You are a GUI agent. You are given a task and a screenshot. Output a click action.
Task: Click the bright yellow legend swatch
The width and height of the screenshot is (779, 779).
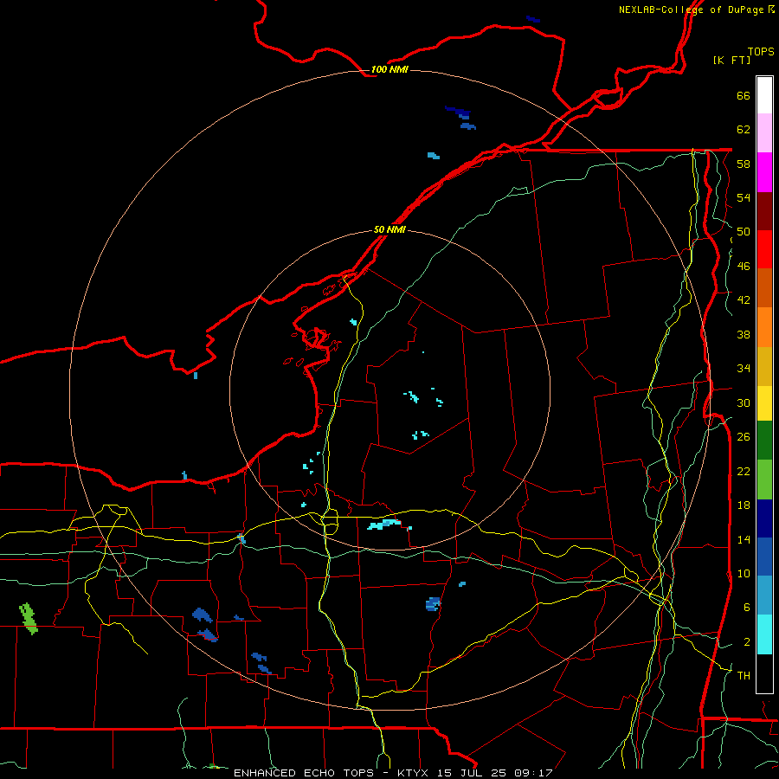[764, 403]
